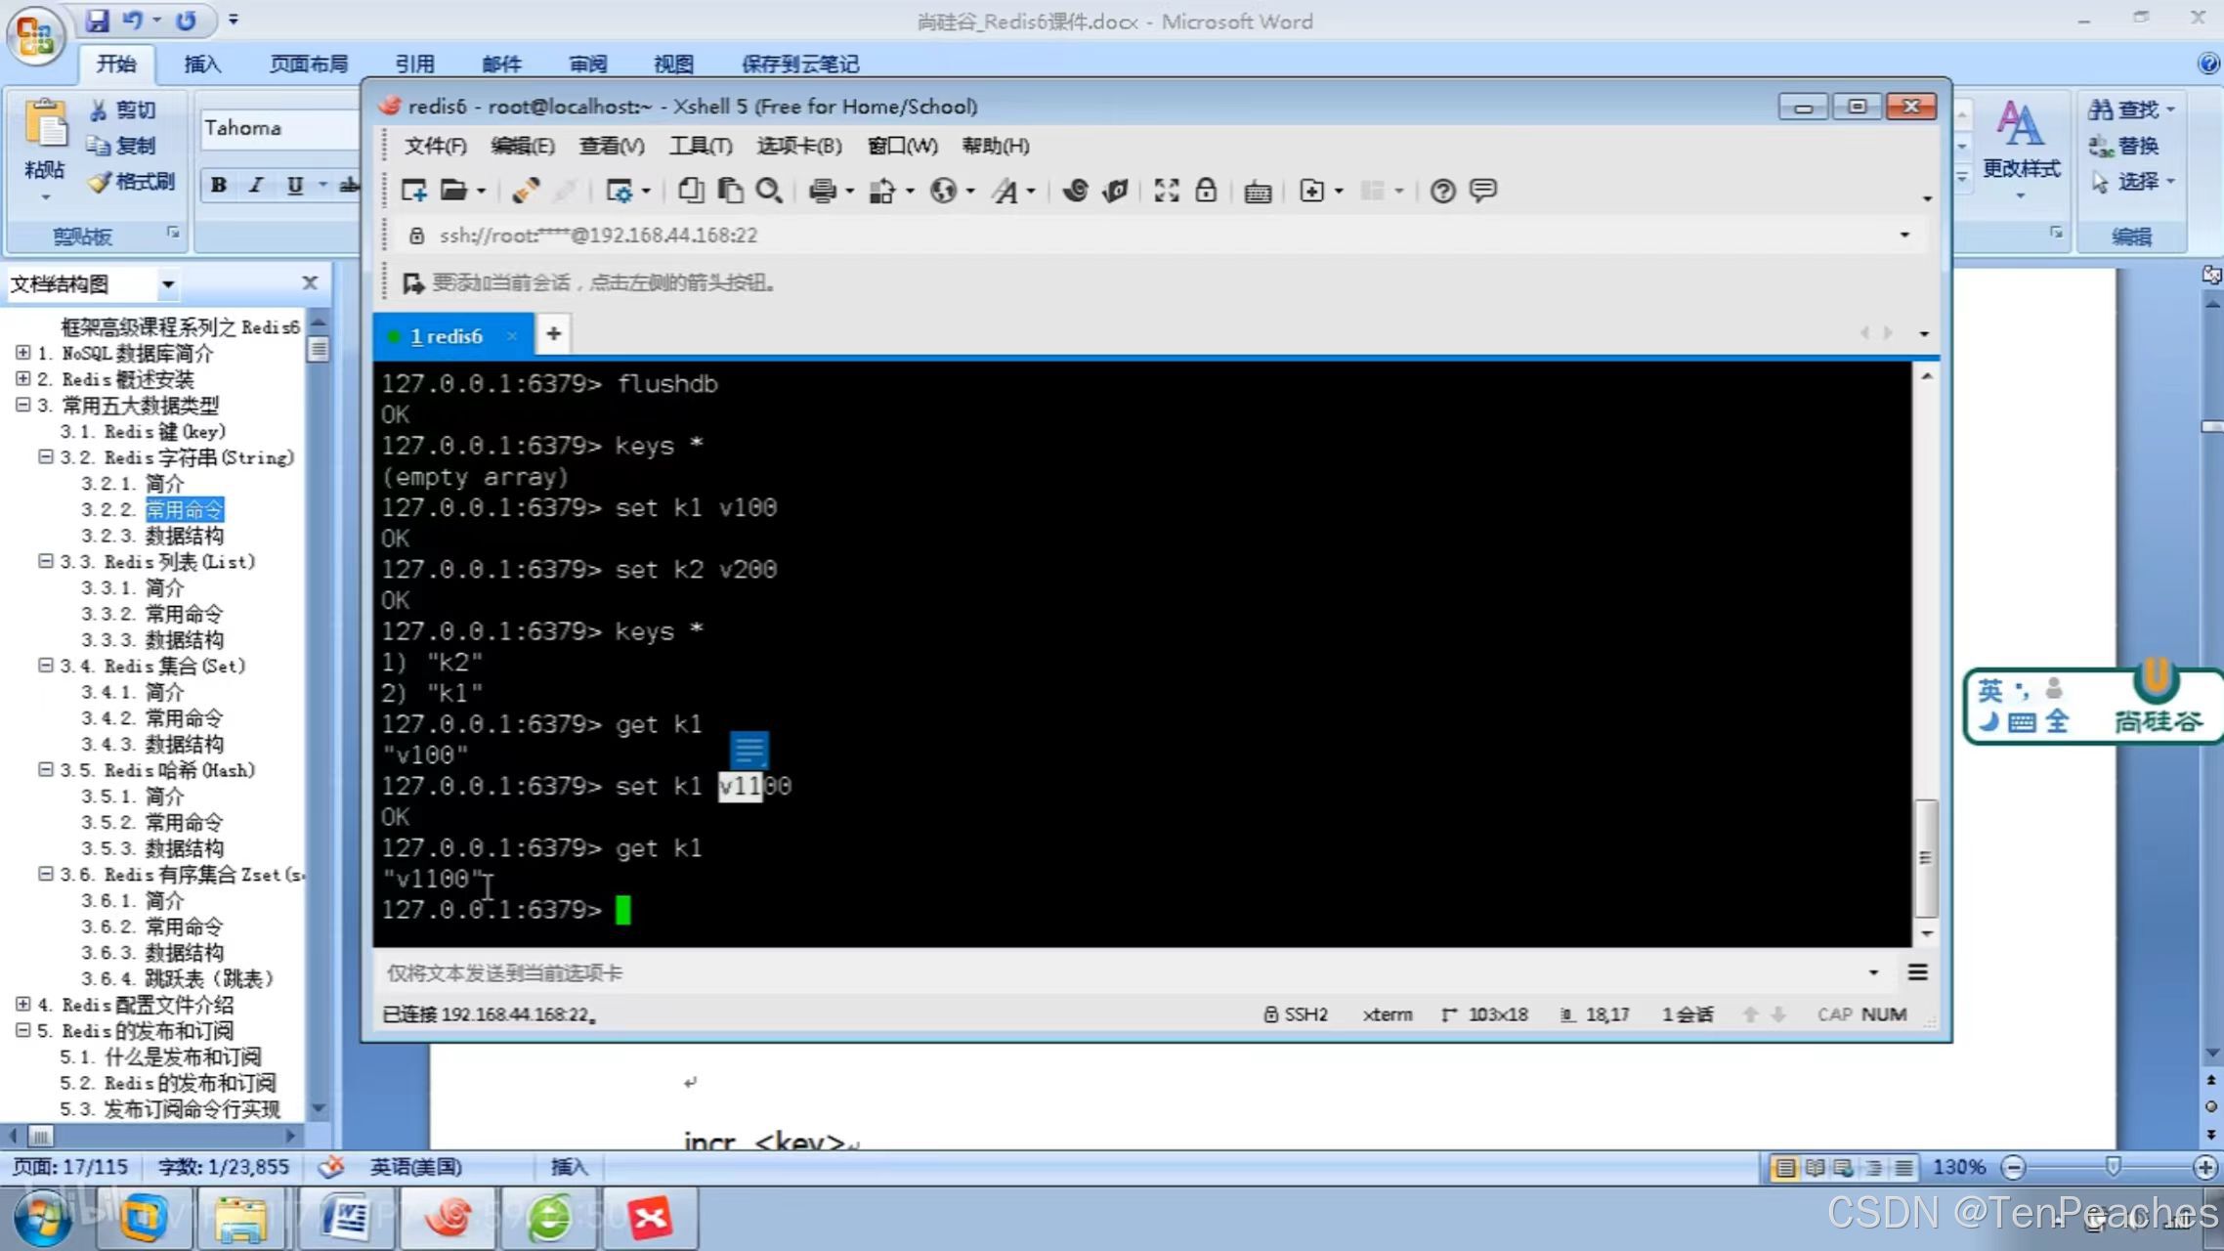The image size is (2224, 1251).
Task: Click the Word zoom slider handle
Action: (x=2112, y=1167)
